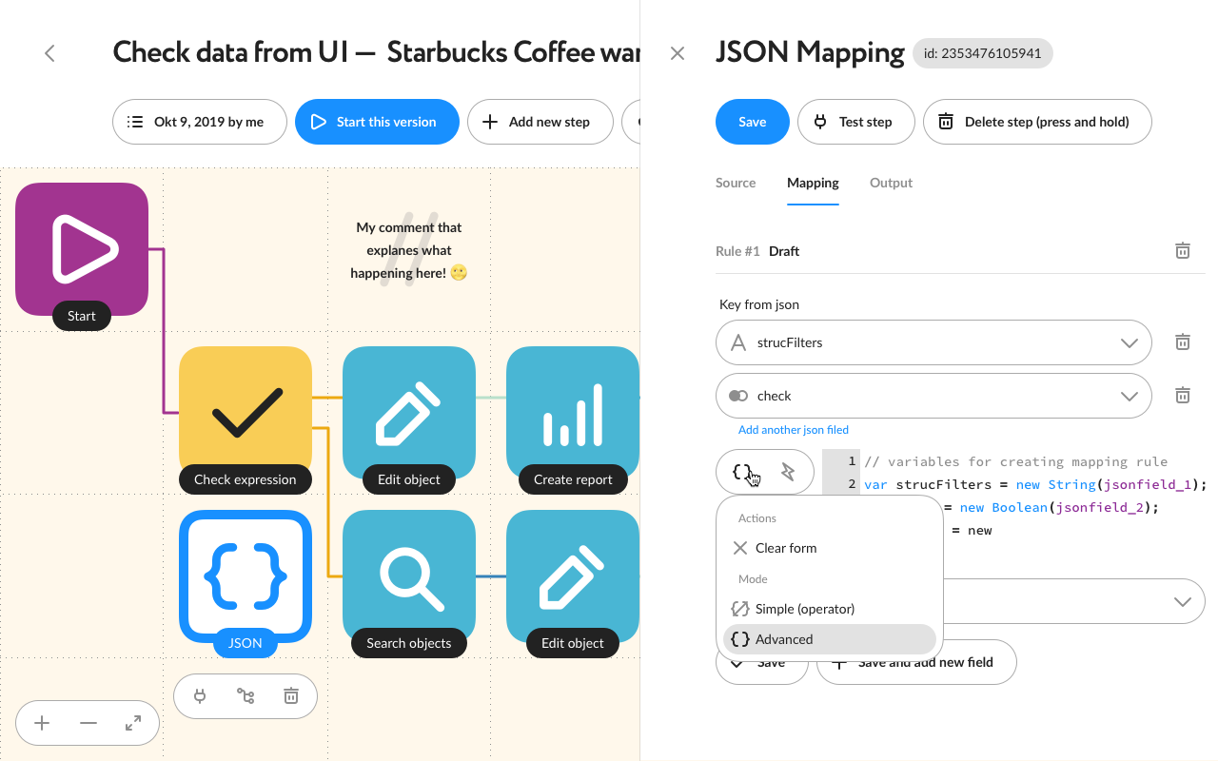The image size is (1218, 761).
Task: Expand the check key dropdown
Action: pos(933,396)
